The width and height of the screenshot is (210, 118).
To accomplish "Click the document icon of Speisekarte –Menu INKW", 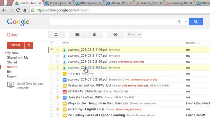I will (x=64, y=97).
